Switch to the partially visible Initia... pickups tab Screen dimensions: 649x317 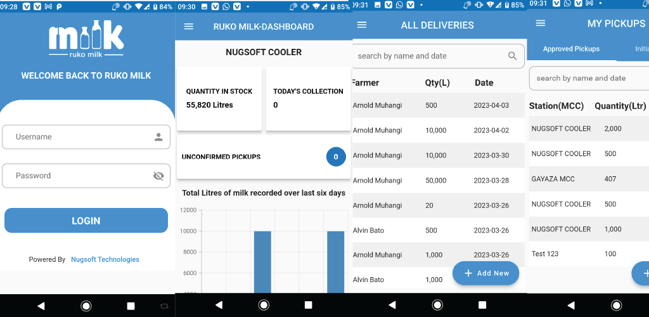click(x=642, y=49)
